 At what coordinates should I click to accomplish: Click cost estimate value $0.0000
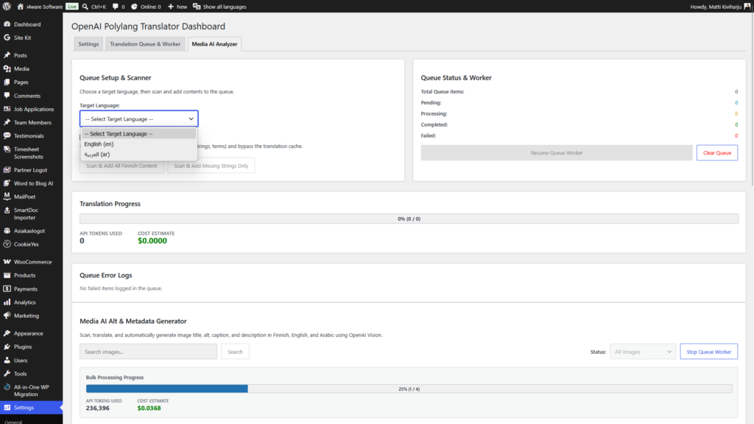point(152,241)
